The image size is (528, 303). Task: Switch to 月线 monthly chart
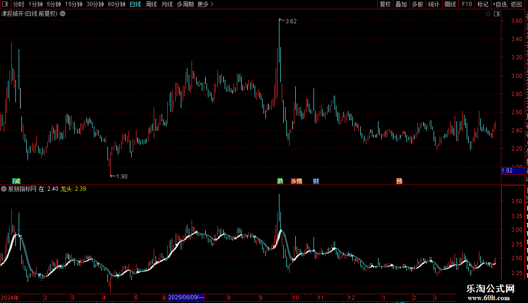[x=167, y=4]
